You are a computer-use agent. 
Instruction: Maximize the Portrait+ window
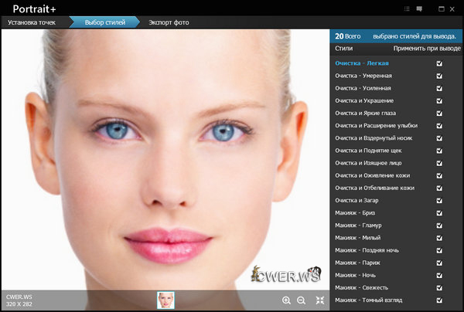(441, 8)
